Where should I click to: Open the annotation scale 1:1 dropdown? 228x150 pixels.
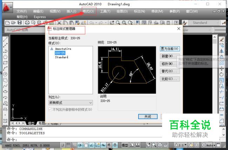pos(181,145)
